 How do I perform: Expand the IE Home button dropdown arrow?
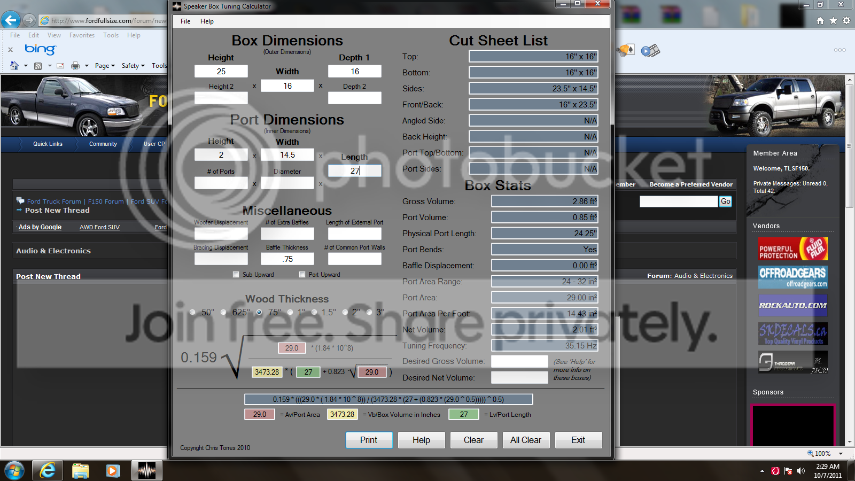26,66
